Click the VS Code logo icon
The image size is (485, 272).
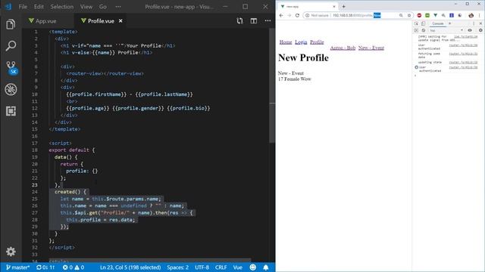8,7
